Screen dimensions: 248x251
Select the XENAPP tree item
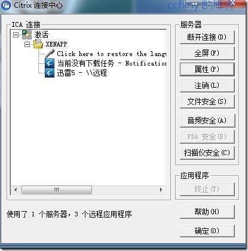[x=56, y=44]
